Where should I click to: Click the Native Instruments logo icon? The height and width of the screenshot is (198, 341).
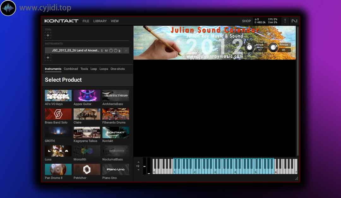294,21
